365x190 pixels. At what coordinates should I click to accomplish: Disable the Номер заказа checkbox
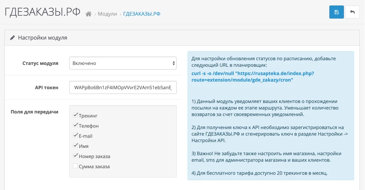tap(75, 156)
